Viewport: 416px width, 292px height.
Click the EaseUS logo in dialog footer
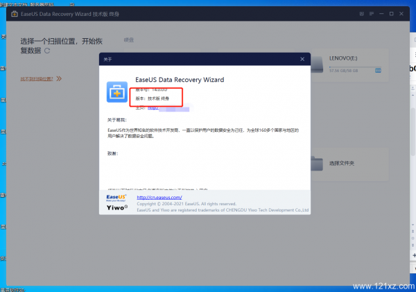click(116, 198)
